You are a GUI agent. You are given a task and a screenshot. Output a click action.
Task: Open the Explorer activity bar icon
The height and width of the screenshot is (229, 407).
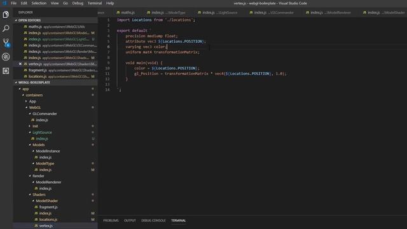[6, 15]
